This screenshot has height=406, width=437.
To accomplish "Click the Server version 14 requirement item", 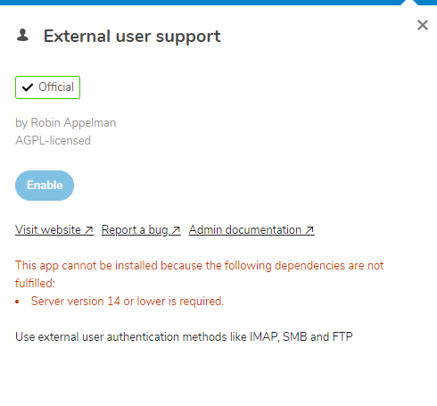I will click(128, 301).
